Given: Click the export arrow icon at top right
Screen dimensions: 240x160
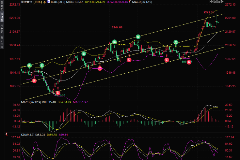Looking at the screenshot, I should point(222,2).
